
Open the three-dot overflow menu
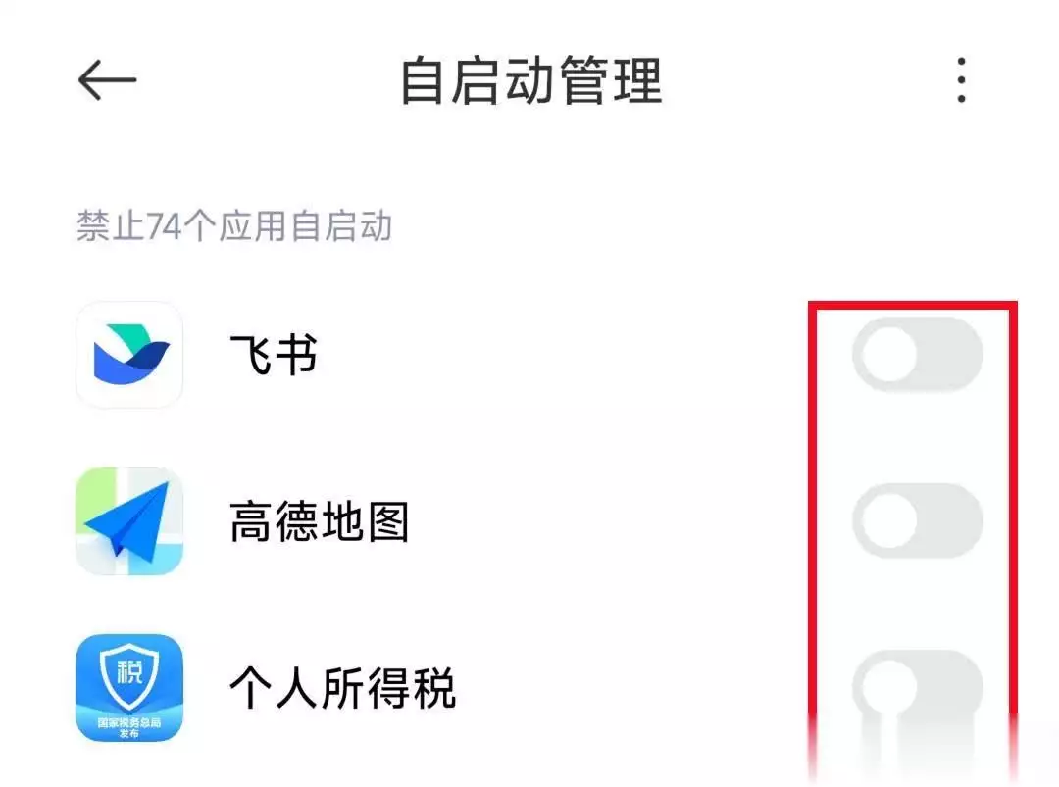[961, 80]
